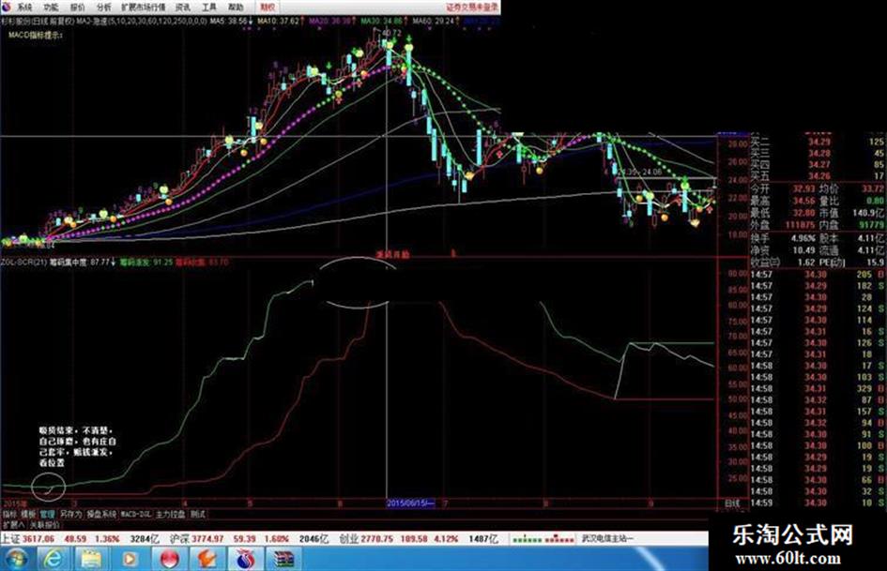This screenshot has width=887, height=571.
Task: Select the 操盘系统 indicator tab
Action: (101, 514)
